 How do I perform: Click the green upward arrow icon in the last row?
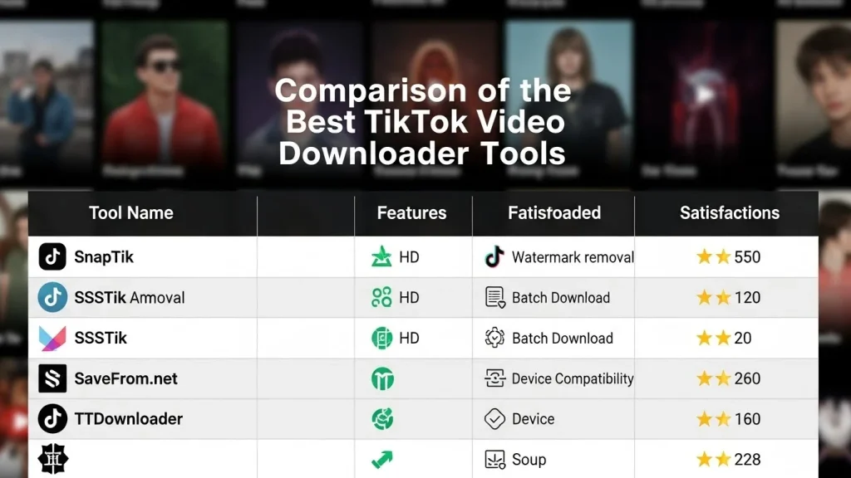point(381,458)
